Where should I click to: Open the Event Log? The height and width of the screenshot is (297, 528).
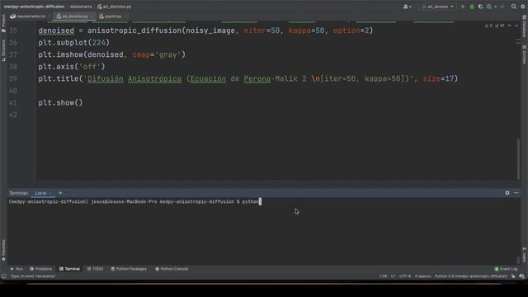[506, 269]
